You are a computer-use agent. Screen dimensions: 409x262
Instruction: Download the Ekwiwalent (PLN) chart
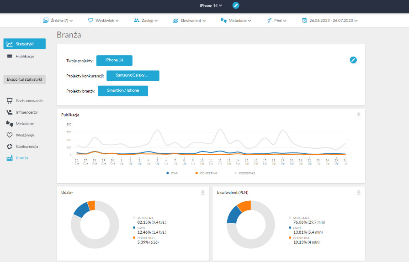[x=359, y=193]
